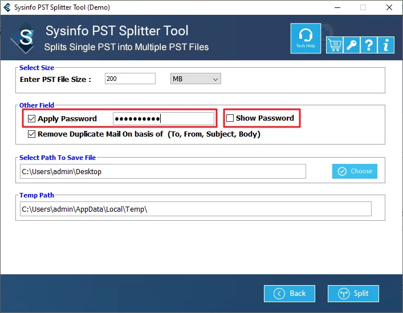The image size is (403, 313).
Task: Uncheck the Apply Password checkbox
Action: click(31, 118)
